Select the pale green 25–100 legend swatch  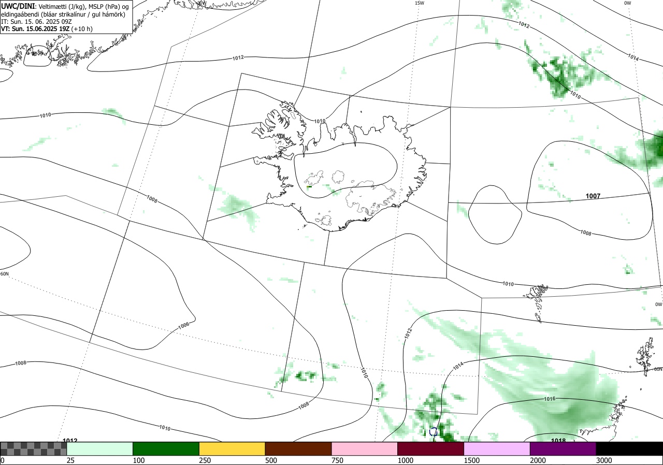100,448
